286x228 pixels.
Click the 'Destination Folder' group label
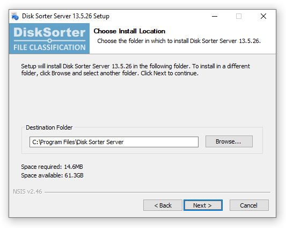(x=49, y=127)
